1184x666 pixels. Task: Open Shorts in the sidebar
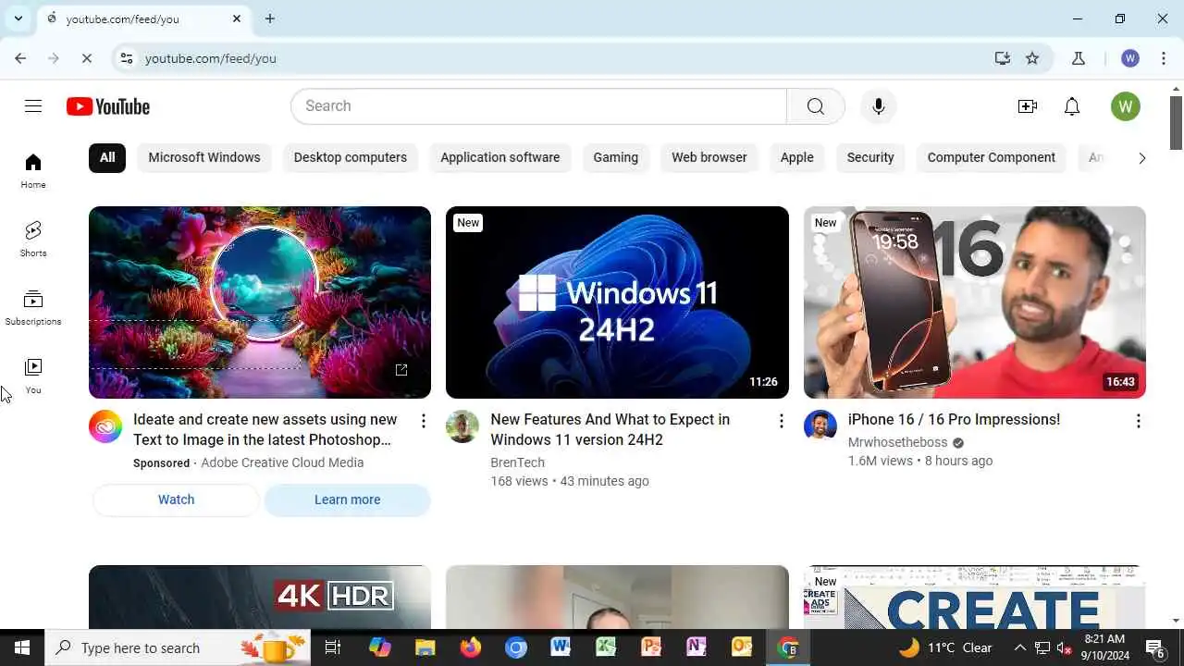click(x=33, y=240)
